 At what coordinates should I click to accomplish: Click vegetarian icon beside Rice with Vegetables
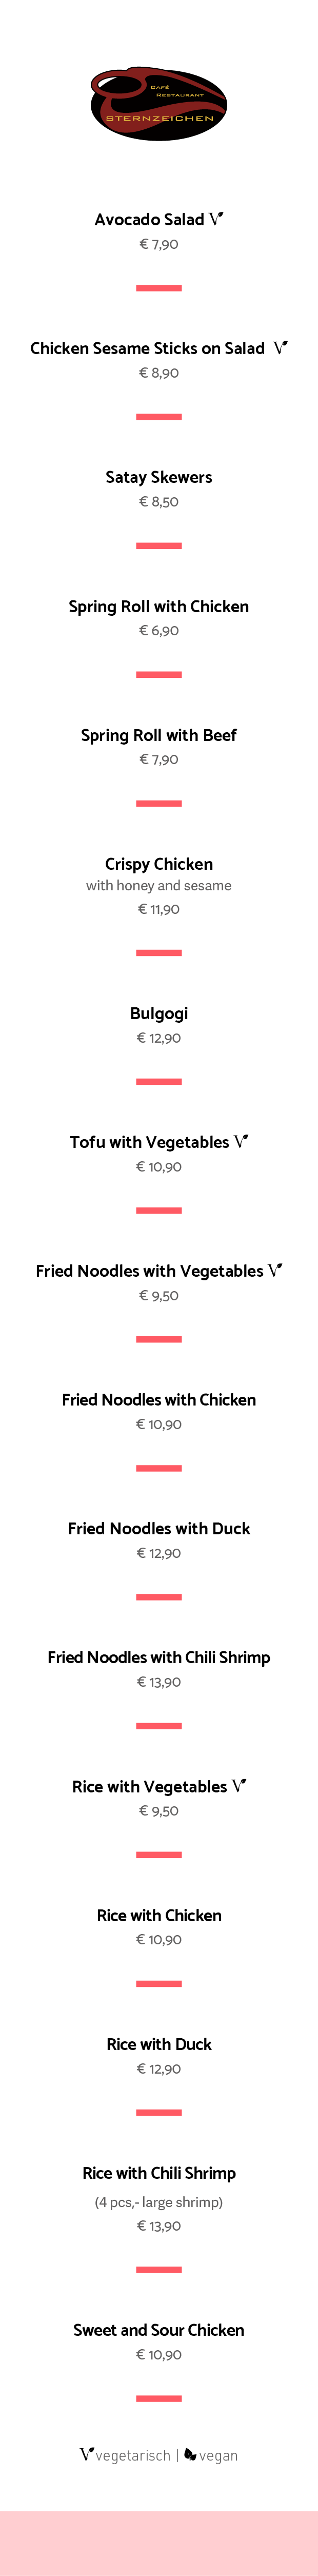(x=239, y=1786)
